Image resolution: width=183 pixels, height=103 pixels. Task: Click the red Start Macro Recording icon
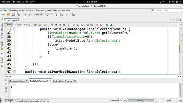pos(97,25)
